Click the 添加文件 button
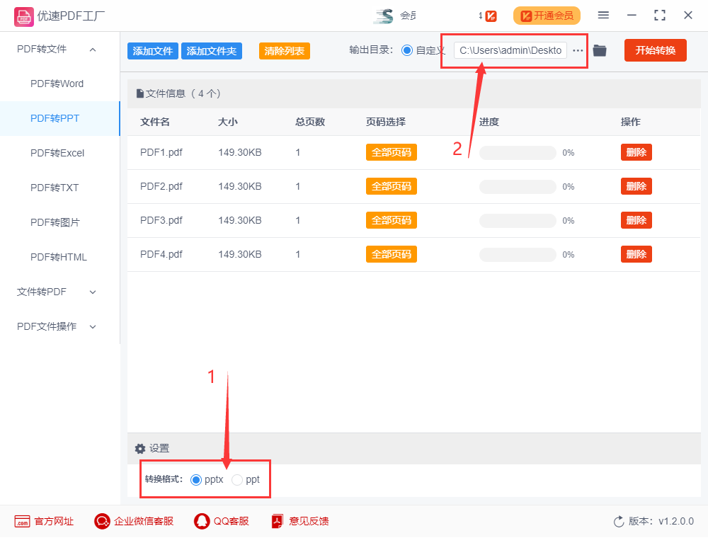This screenshot has width=708, height=538. [x=153, y=51]
